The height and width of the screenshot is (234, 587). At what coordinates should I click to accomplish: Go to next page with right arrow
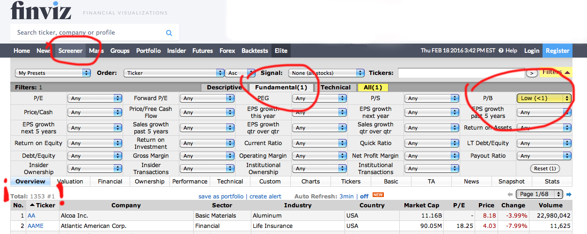pyautogui.click(x=569, y=194)
